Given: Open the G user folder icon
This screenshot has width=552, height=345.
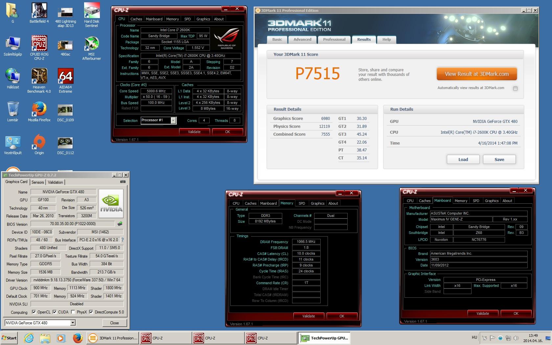Looking at the screenshot, I should [13, 13].
